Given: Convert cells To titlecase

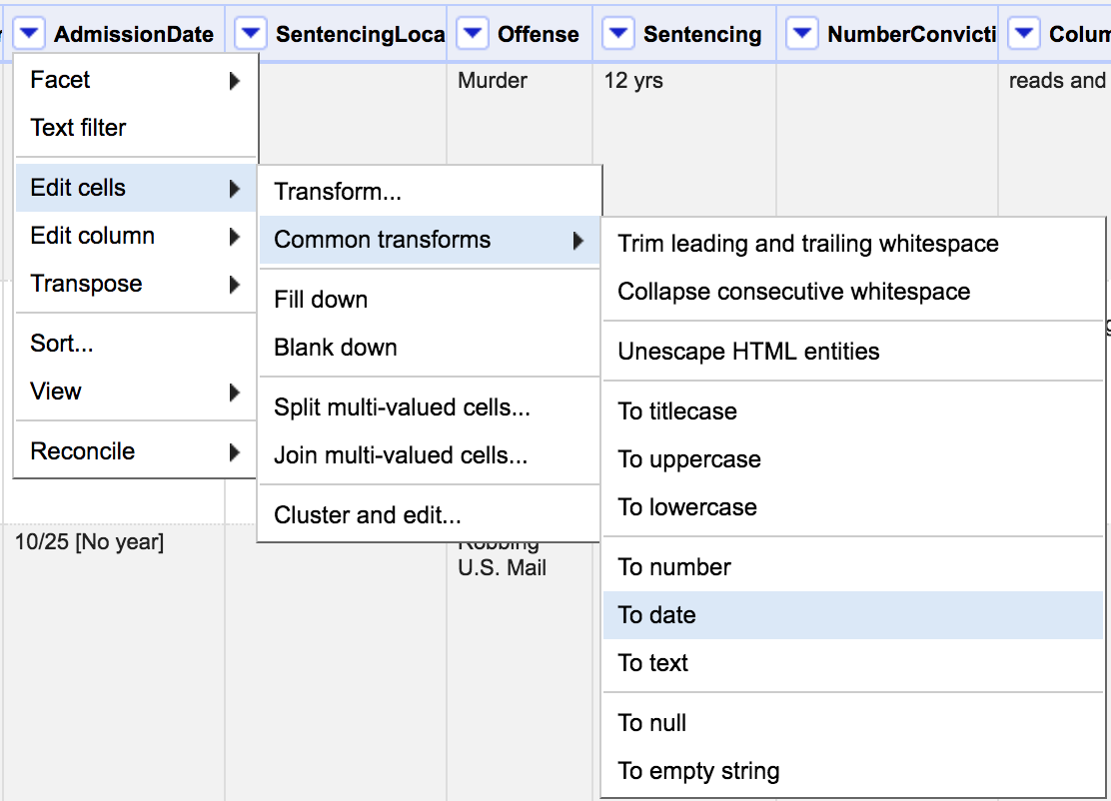Looking at the screenshot, I should [x=677, y=411].
